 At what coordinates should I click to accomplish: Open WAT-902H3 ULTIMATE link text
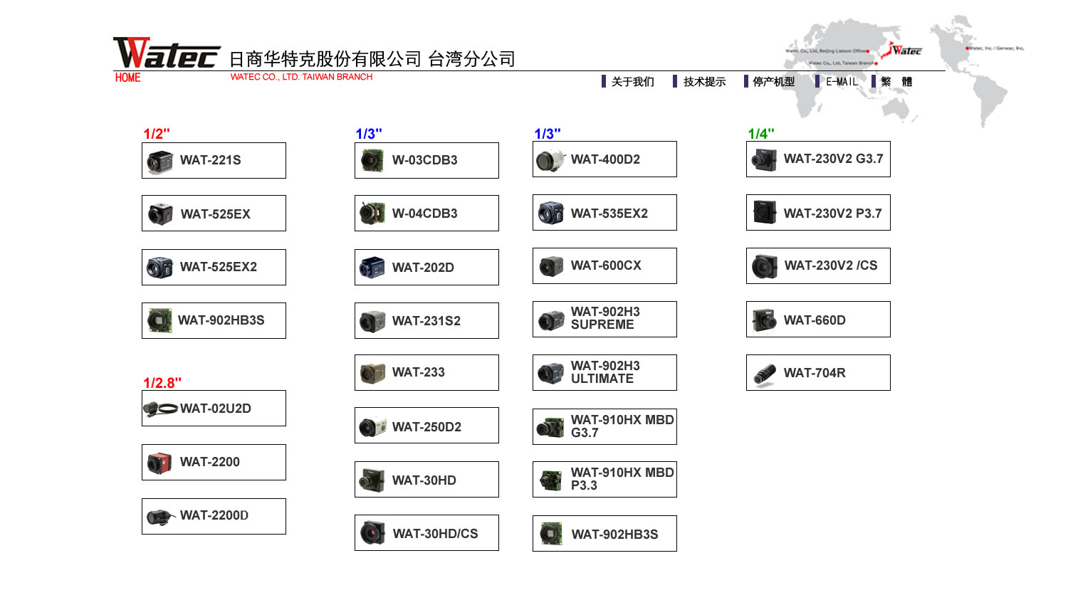[605, 372]
